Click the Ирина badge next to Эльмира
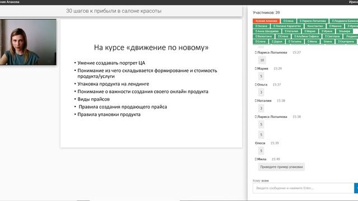The width and height of the screenshot is (358, 201). [x=327, y=31]
